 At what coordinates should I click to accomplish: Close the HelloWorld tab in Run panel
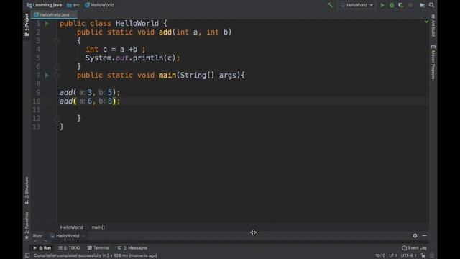(x=83, y=236)
